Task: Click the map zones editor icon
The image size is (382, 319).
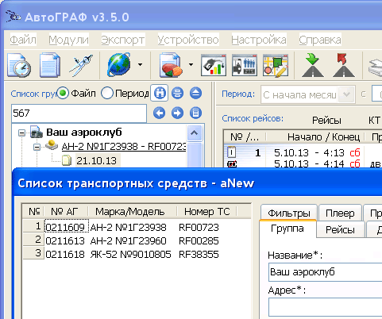Action: point(276,65)
